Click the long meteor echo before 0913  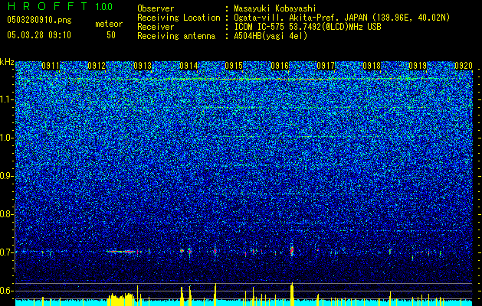coord(121,252)
